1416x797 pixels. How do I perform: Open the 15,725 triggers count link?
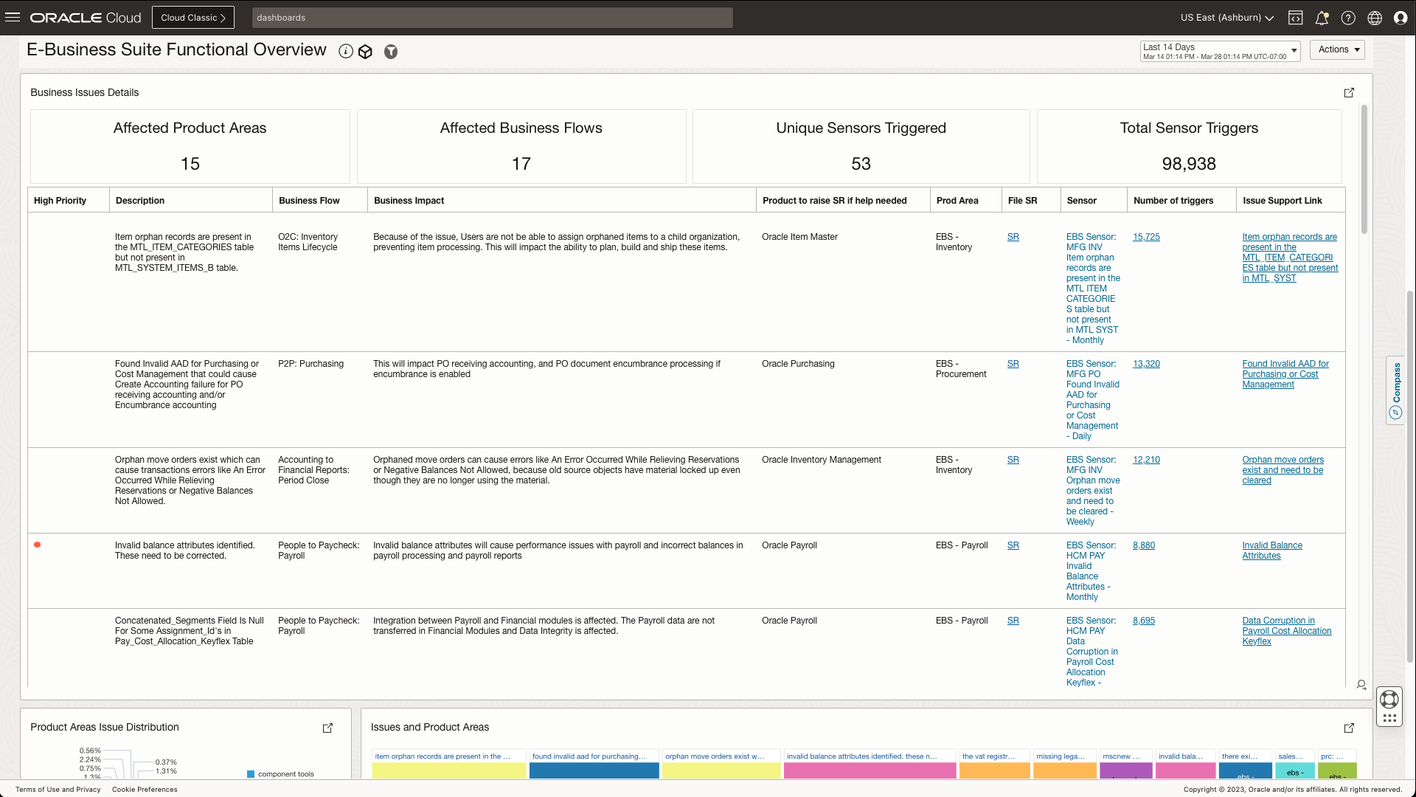click(x=1146, y=237)
